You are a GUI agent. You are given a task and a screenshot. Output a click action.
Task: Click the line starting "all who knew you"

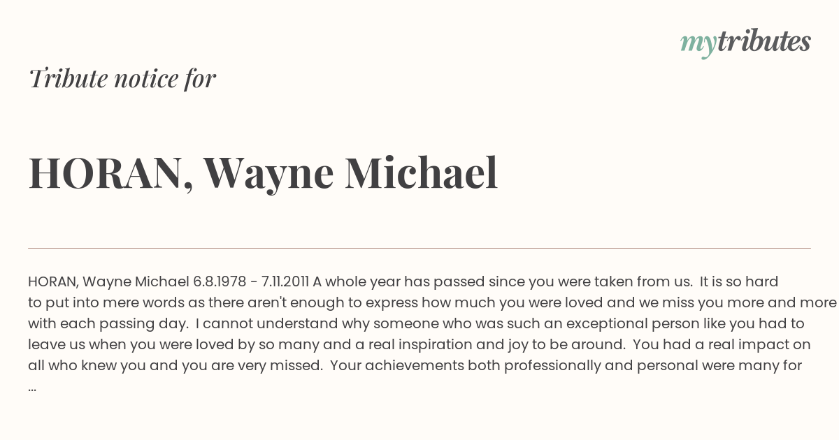[x=415, y=366]
